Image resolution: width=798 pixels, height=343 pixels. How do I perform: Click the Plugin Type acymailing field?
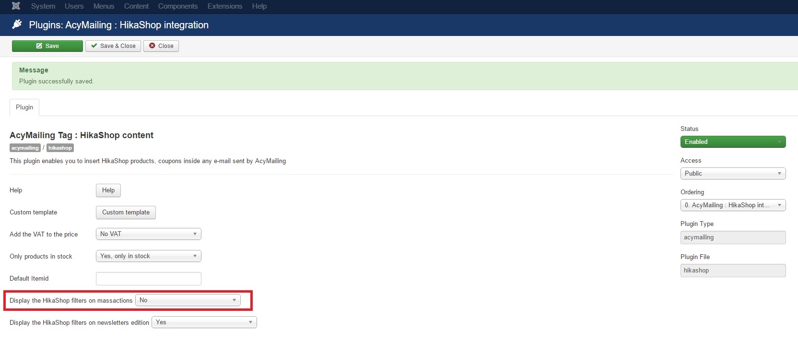733,237
